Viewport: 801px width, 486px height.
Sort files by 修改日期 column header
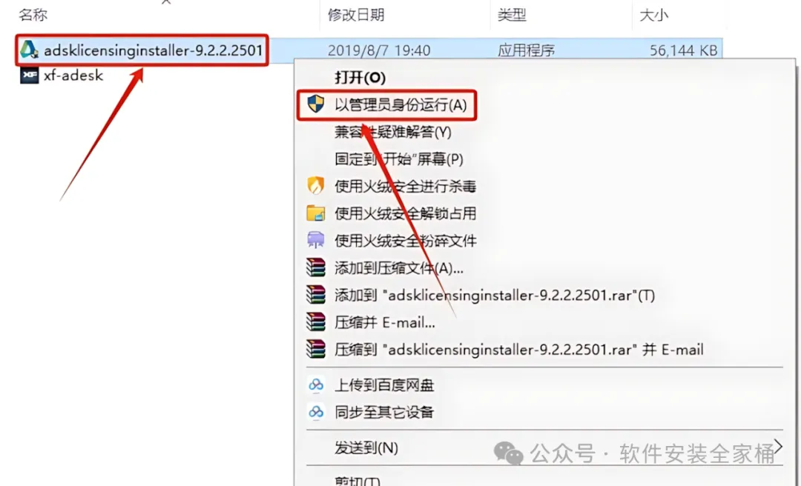pos(356,15)
